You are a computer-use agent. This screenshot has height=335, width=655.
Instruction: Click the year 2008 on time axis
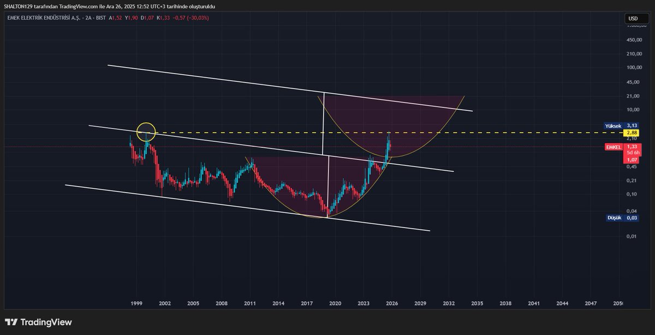pyautogui.click(x=222, y=303)
